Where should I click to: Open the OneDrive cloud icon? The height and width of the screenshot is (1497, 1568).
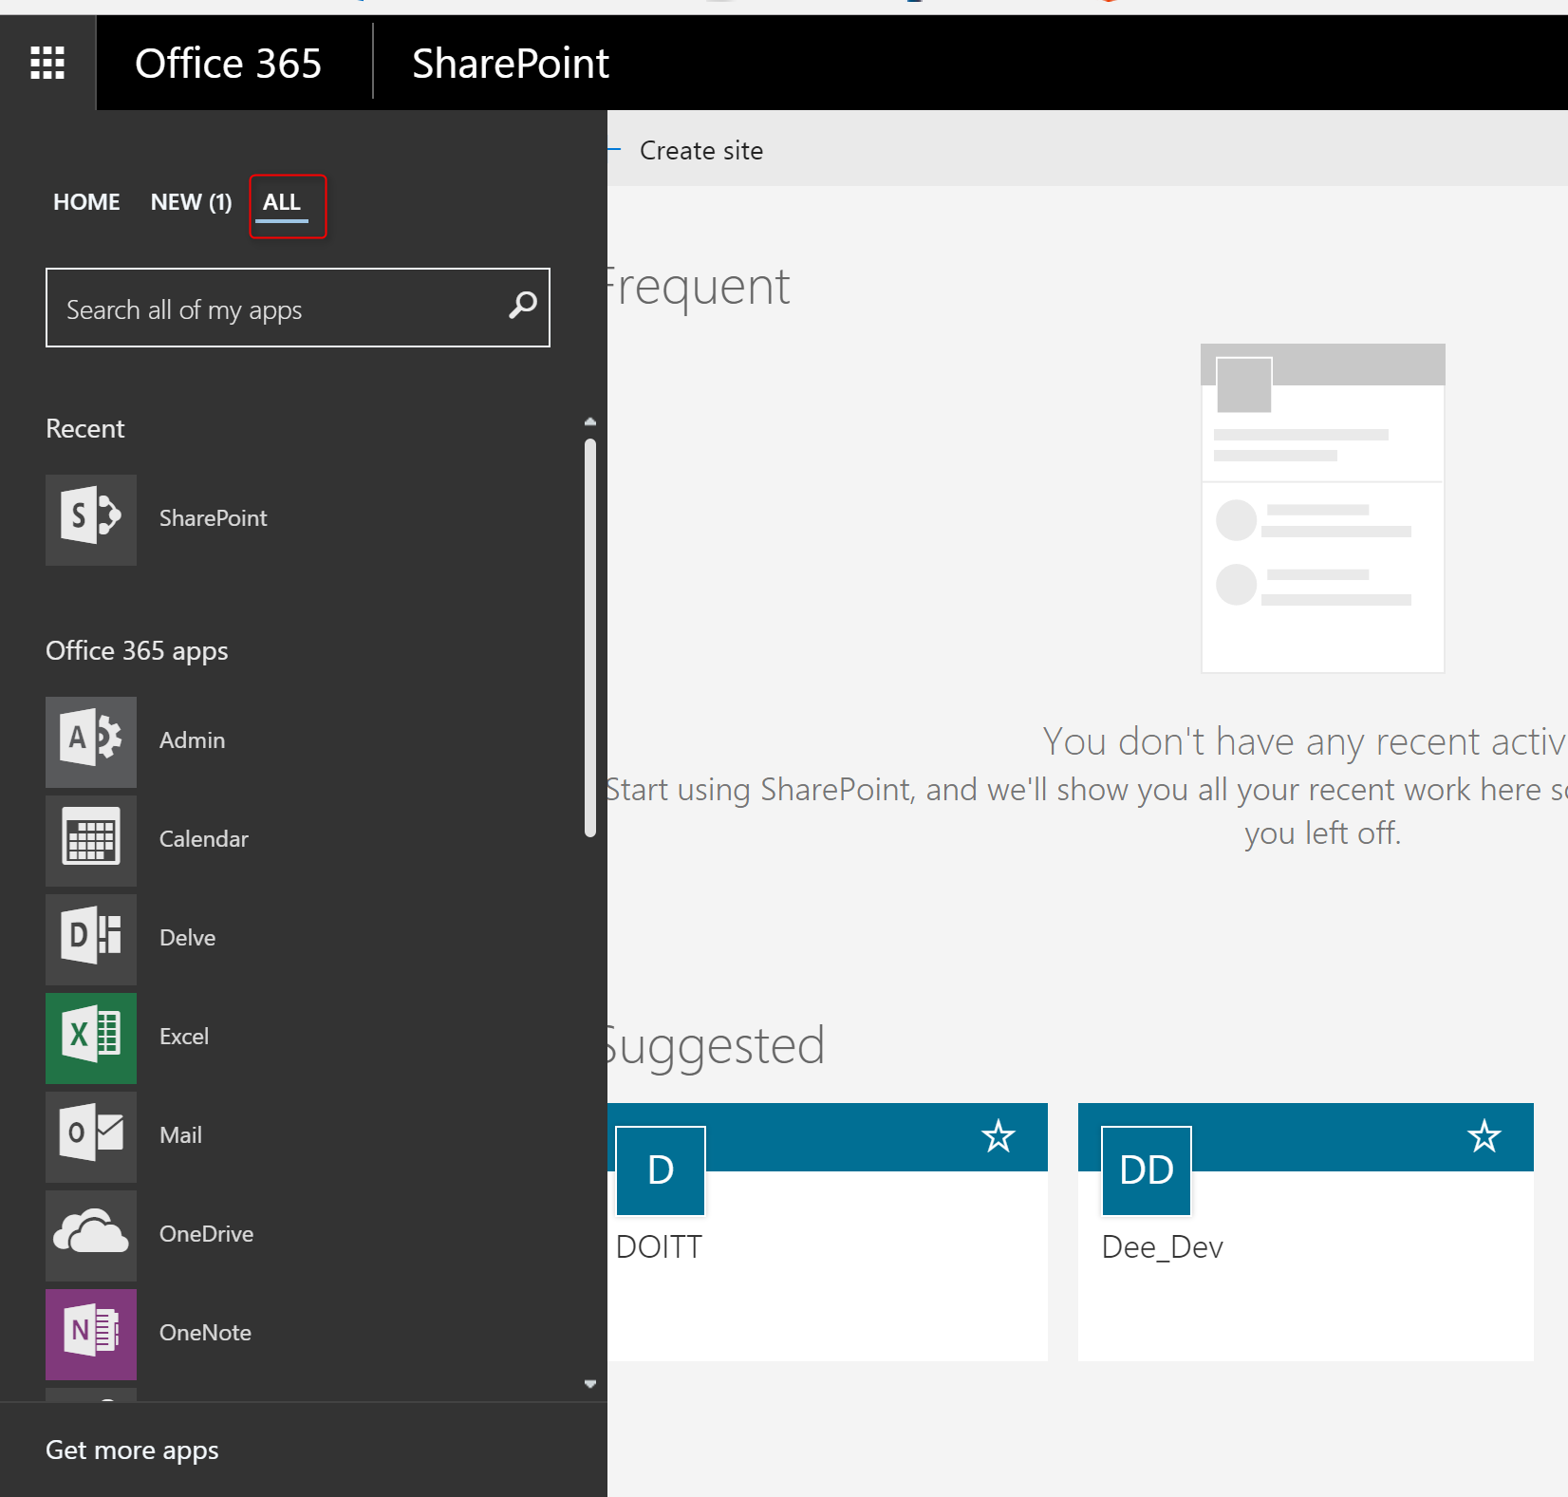[91, 1235]
